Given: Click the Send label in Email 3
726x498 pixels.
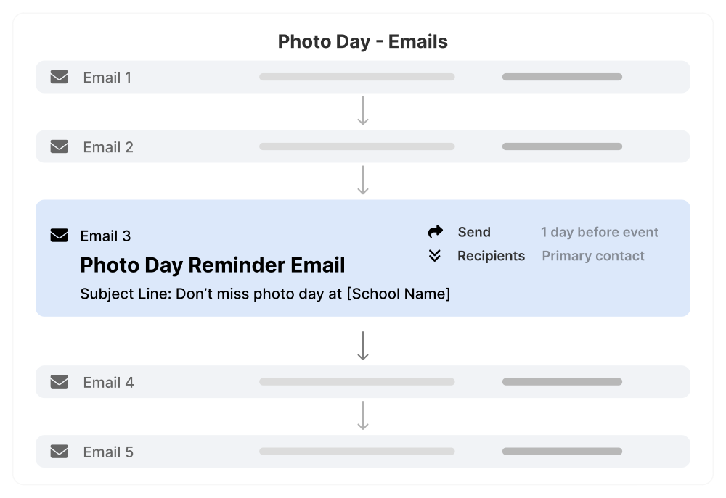Looking at the screenshot, I should click(x=474, y=232).
